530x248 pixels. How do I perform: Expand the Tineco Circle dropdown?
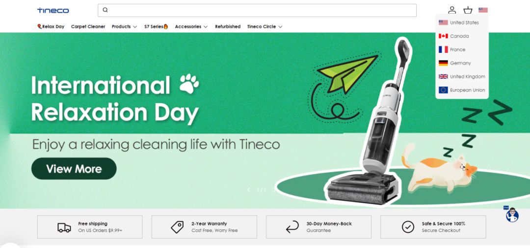(x=265, y=26)
